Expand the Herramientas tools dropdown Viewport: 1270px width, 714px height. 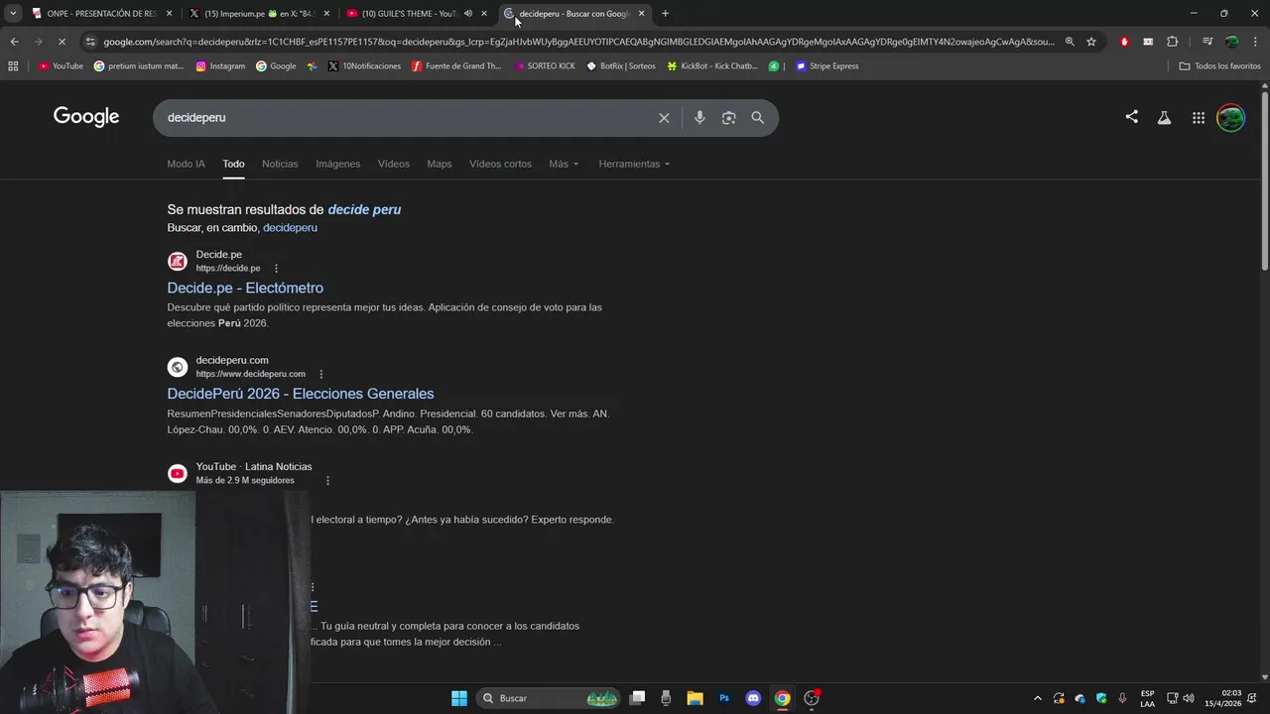click(634, 164)
